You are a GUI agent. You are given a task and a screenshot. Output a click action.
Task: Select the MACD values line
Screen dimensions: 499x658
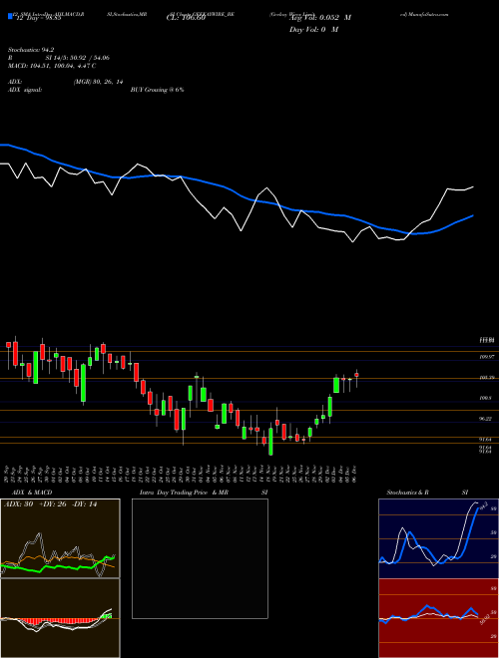click(52, 66)
